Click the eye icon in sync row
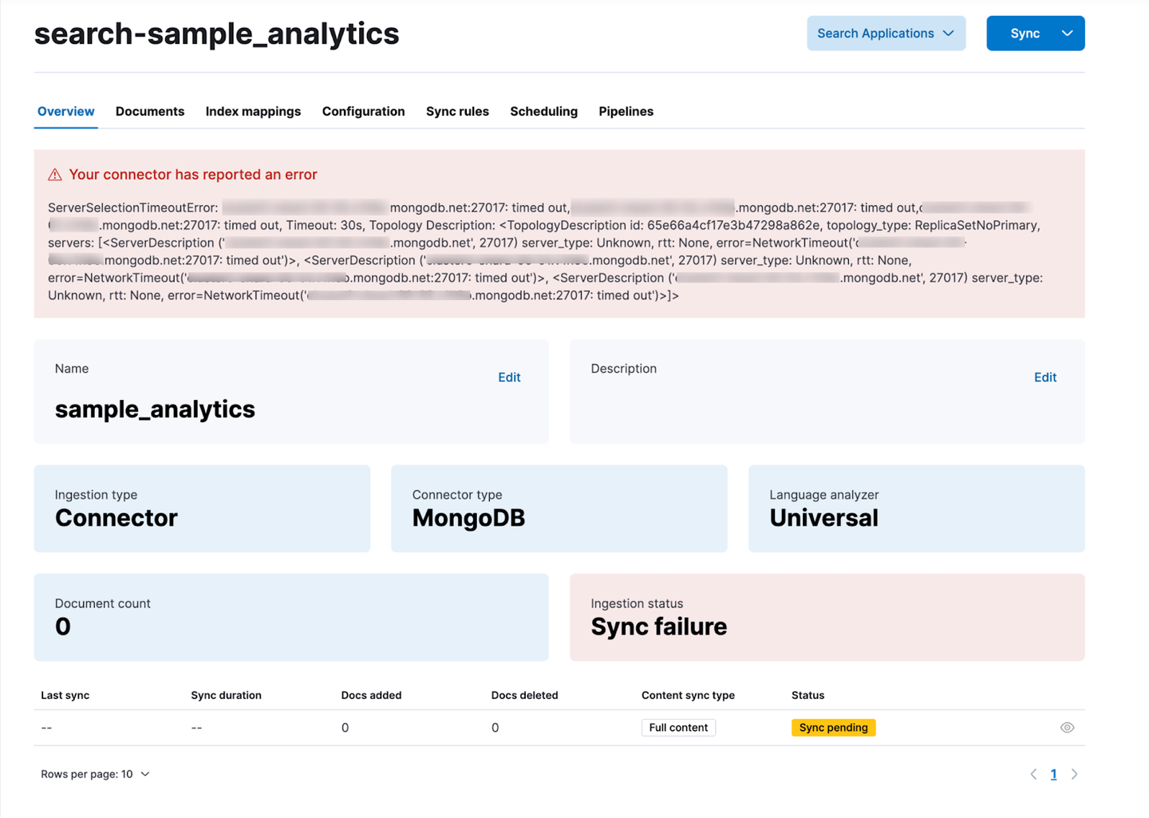 click(1067, 728)
